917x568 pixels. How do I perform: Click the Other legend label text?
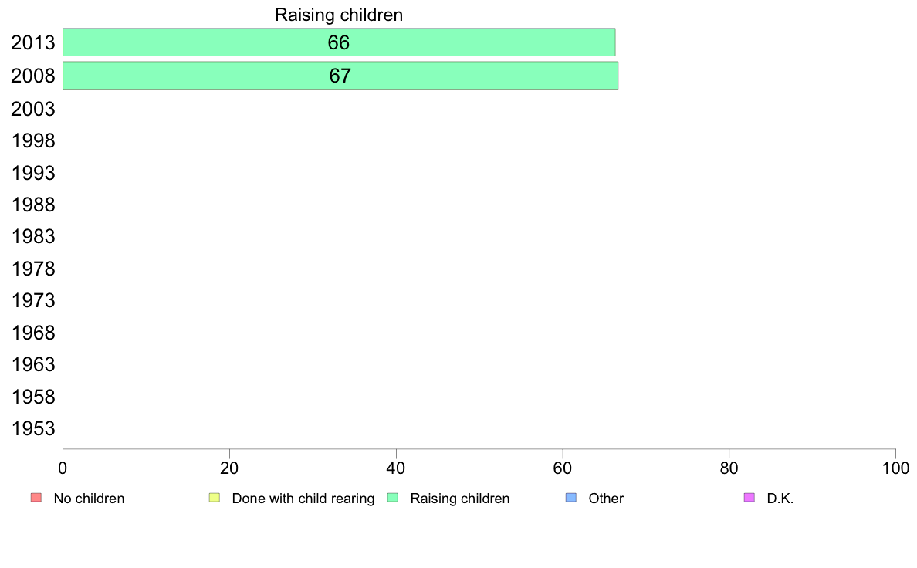606,499
